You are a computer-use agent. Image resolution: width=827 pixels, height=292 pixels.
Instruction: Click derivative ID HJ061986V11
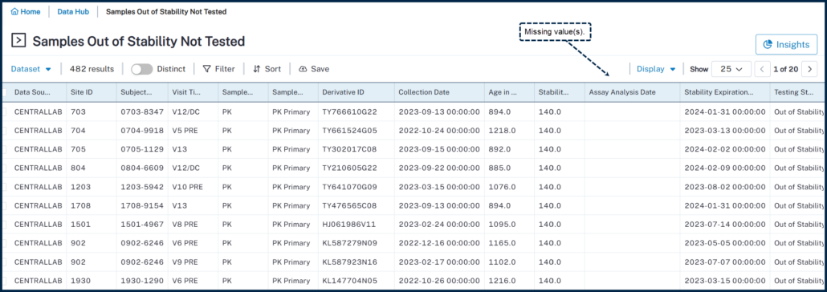pos(348,224)
